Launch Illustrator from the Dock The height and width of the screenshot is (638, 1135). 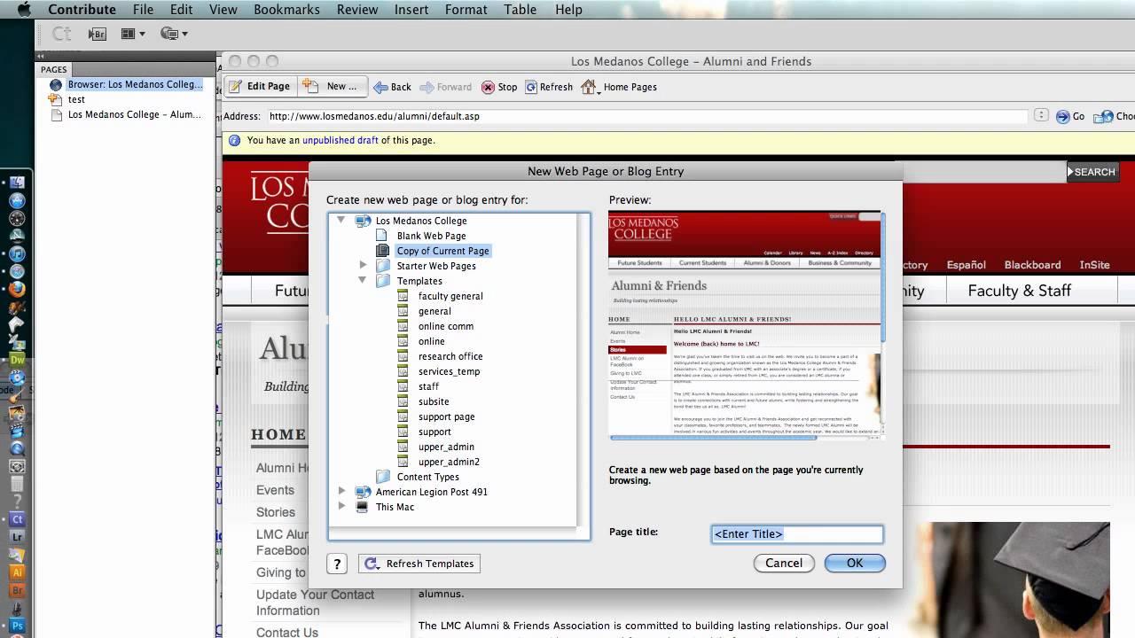point(17,572)
